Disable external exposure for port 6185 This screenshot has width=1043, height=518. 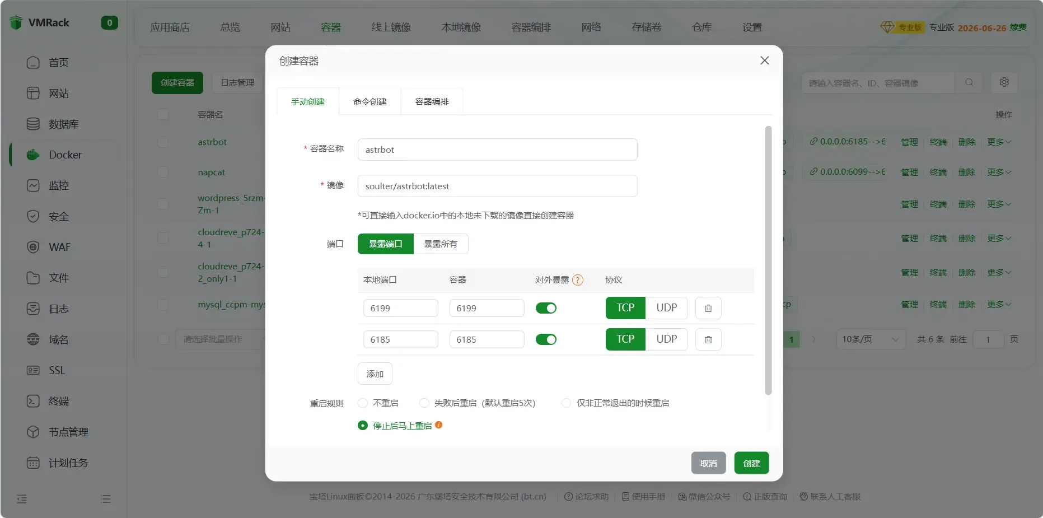[546, 339]
